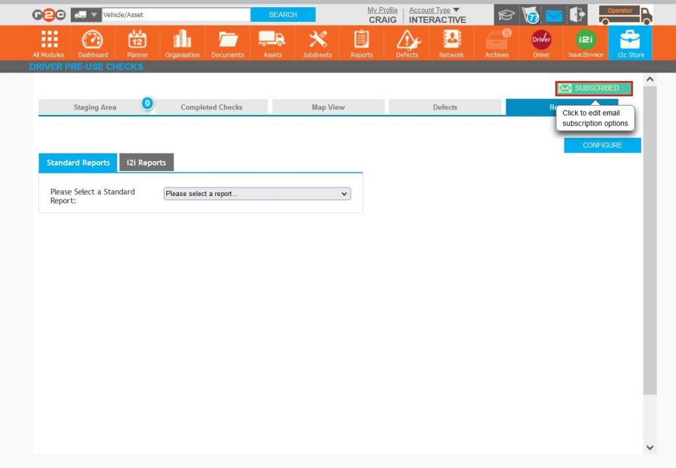The height and width of the screenshot is (468, 676).
Task: Open the Archives module
Action: [496, 42]
